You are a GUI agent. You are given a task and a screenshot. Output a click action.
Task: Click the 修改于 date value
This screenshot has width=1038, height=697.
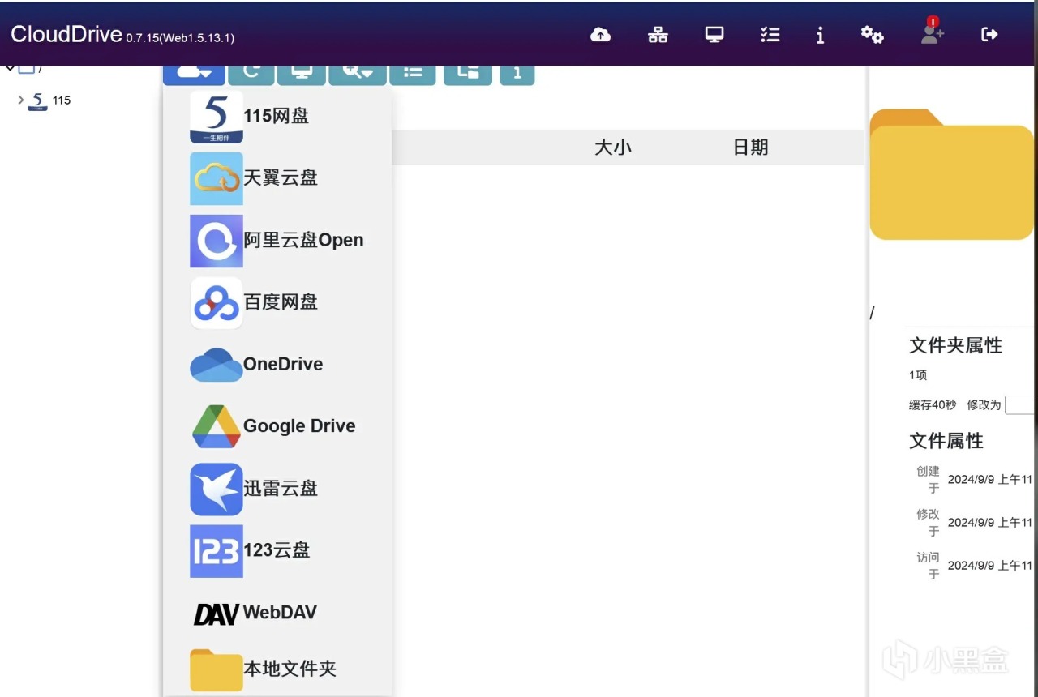[990, 523]
